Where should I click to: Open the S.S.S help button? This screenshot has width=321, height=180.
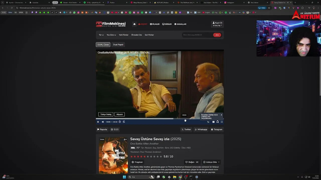point(115,129)
